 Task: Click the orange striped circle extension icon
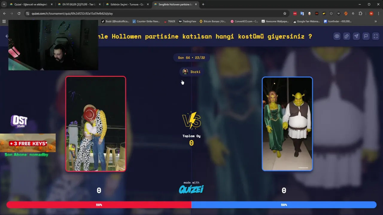point(346,13)
